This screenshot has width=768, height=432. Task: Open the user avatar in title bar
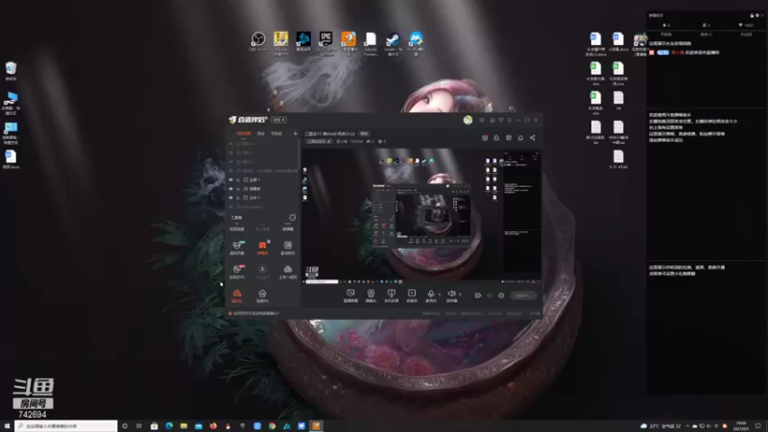pos(468,120)
